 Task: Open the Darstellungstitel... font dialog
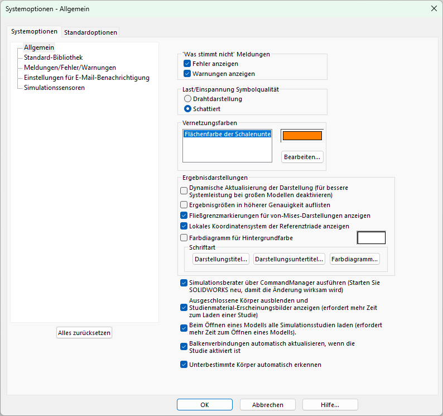(221, 259)
